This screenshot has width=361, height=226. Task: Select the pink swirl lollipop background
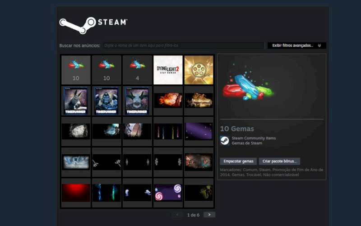coord(168,193)
